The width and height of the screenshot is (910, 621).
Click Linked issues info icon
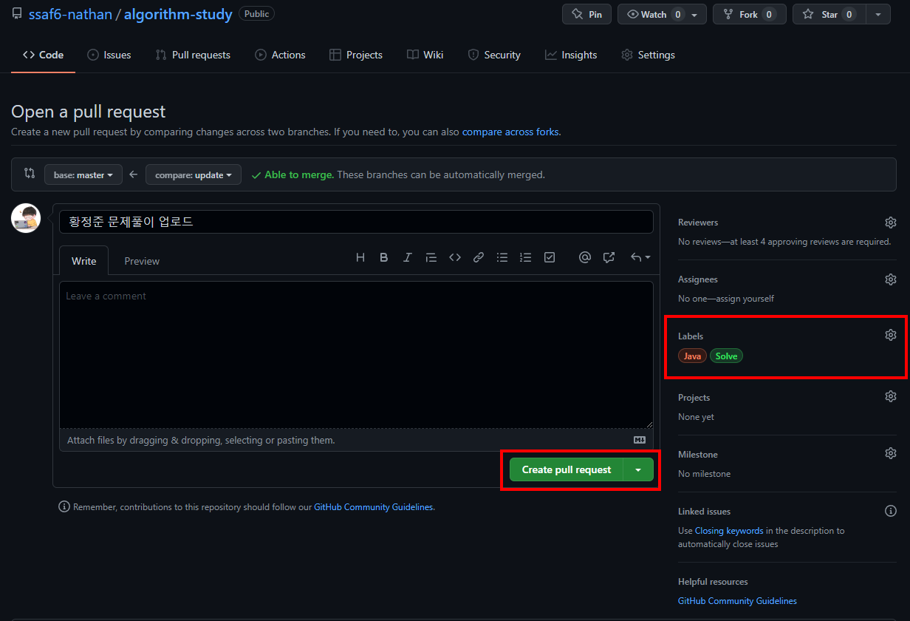tap(891, 511)
